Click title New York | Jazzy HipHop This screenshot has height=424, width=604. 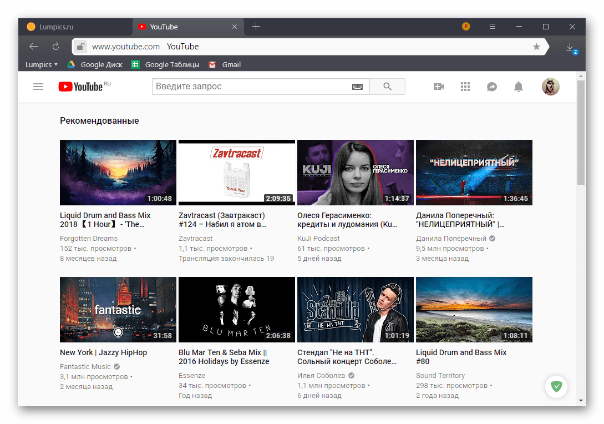click(x=103, y=352)
